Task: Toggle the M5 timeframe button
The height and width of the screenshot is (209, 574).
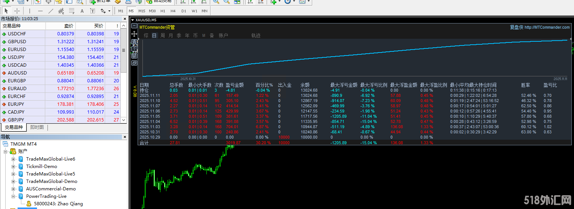Action: tap(131, 11)
